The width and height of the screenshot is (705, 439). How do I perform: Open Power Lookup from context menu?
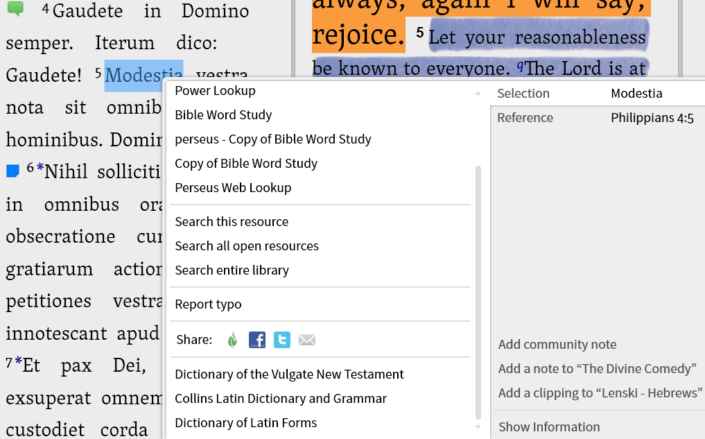215,91
